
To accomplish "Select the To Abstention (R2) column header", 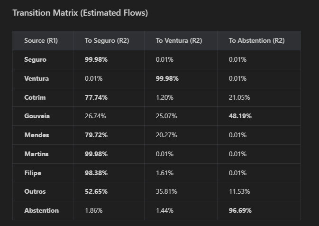I will (x=256, y=40).
